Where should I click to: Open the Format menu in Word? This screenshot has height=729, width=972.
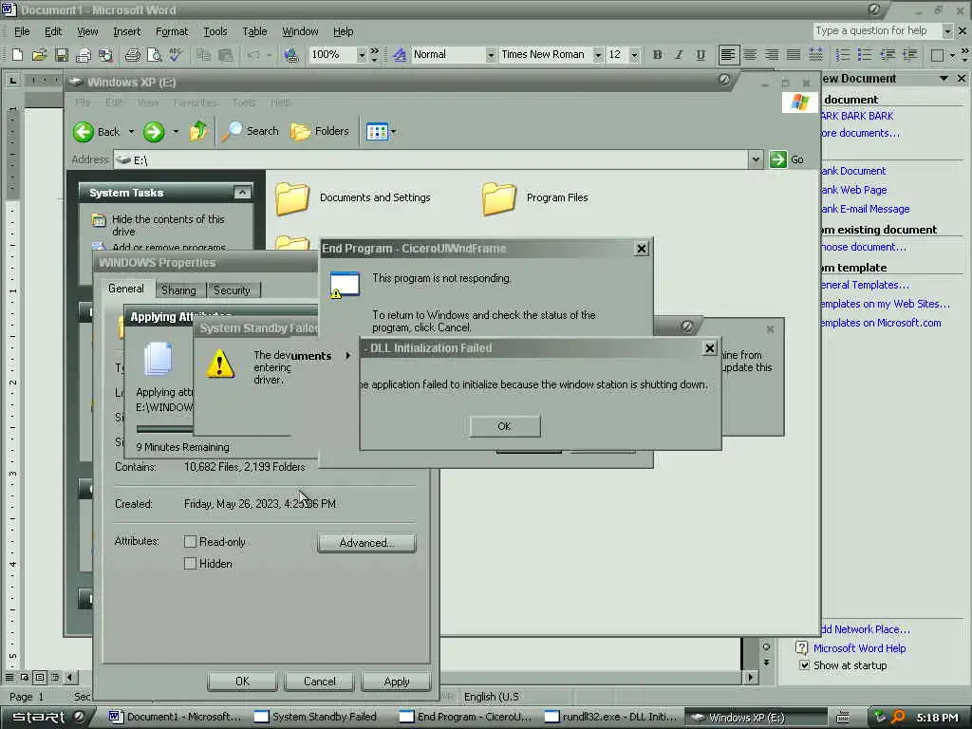(172, 31)
